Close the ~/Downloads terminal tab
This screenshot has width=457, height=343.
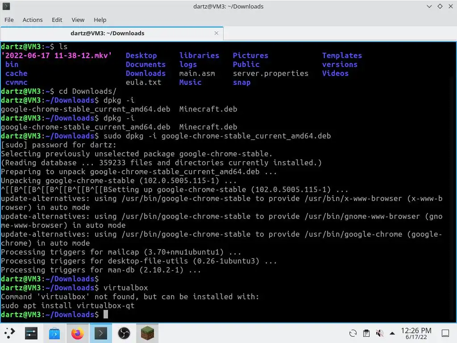click(x=216, y=33)
